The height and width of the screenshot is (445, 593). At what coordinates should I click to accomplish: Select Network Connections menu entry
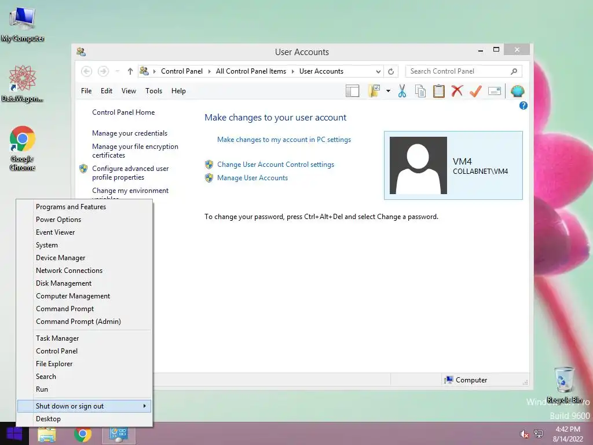[85, 271]
